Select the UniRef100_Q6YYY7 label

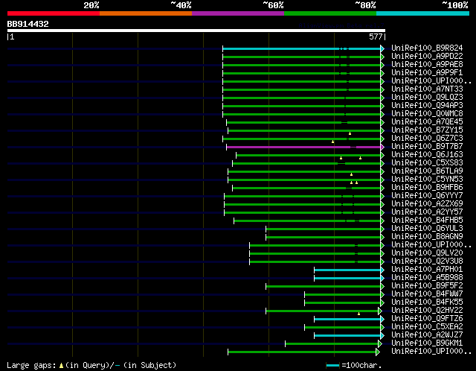coord(427,196)
